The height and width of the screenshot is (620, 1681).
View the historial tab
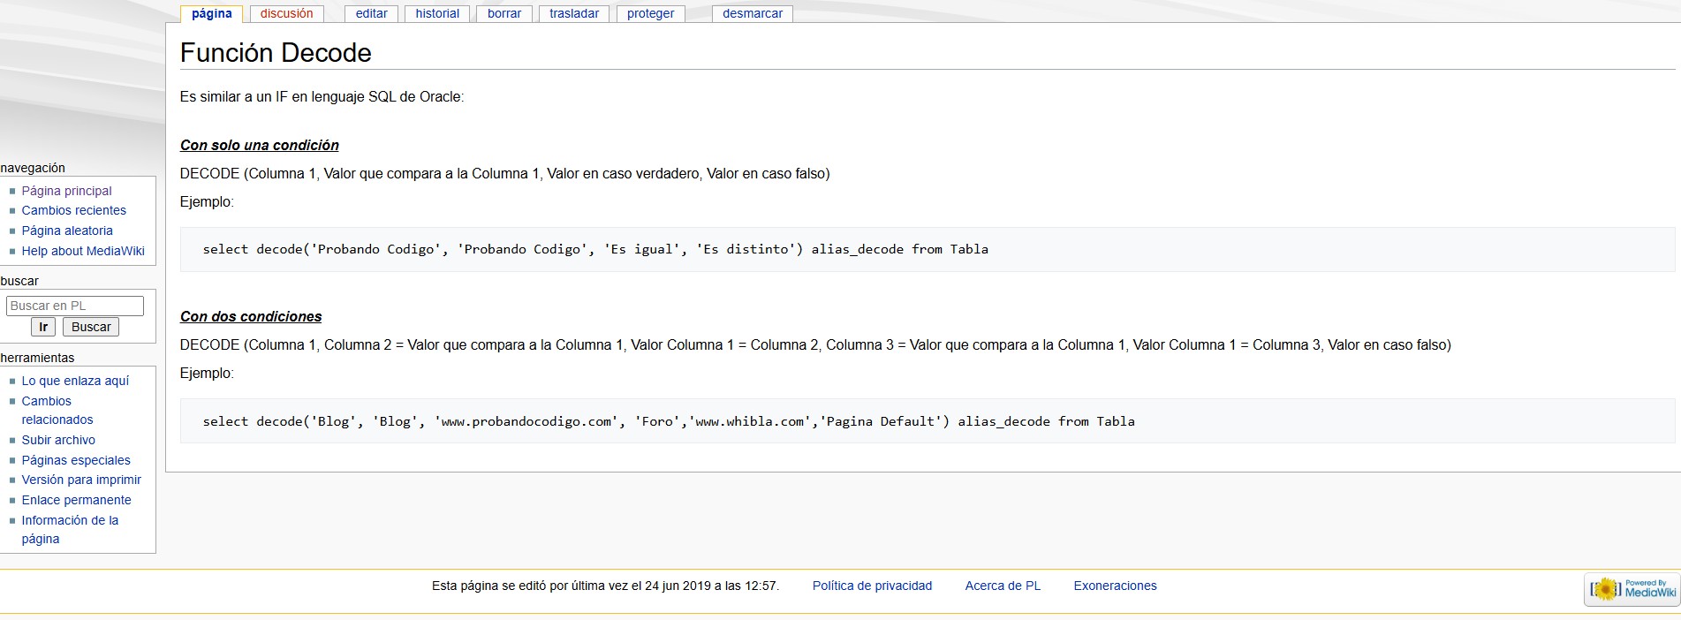(x=437, y=13)
